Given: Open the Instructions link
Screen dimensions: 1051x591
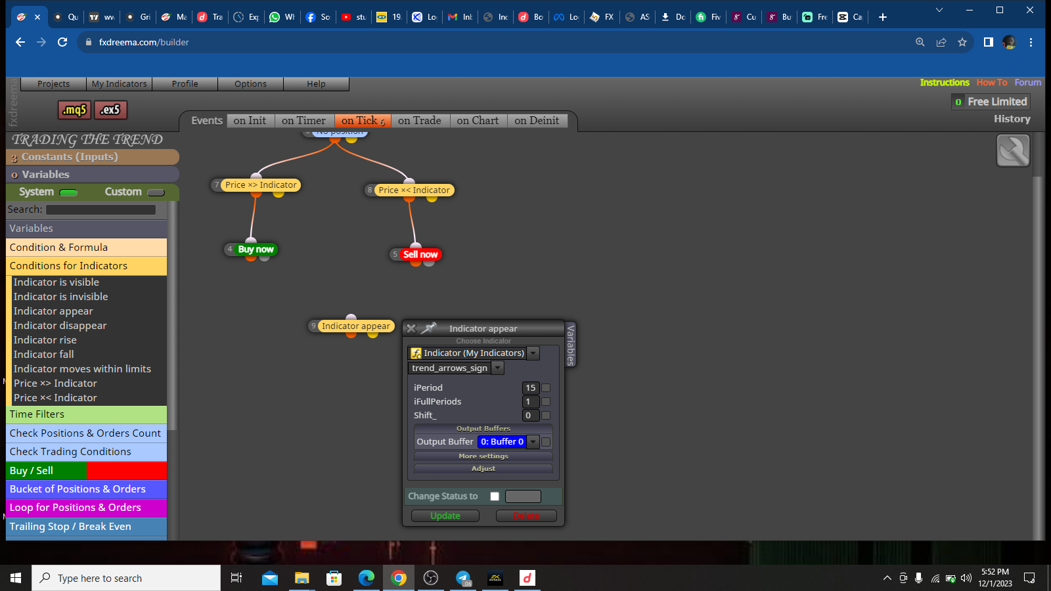Looking at the screenshot, I should click(x=945, y=83).
